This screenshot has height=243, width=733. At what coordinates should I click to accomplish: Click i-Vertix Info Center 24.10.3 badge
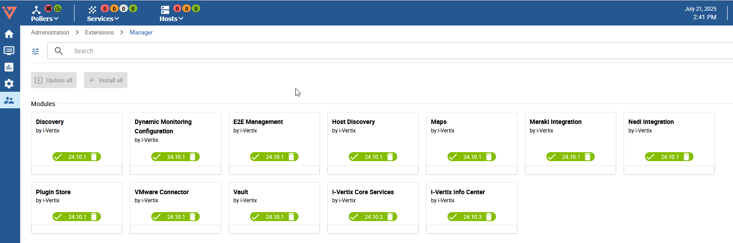472,217
